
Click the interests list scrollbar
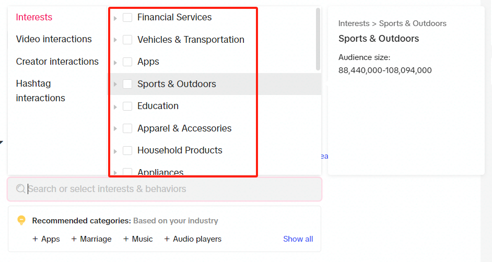(x=318, y=39)
